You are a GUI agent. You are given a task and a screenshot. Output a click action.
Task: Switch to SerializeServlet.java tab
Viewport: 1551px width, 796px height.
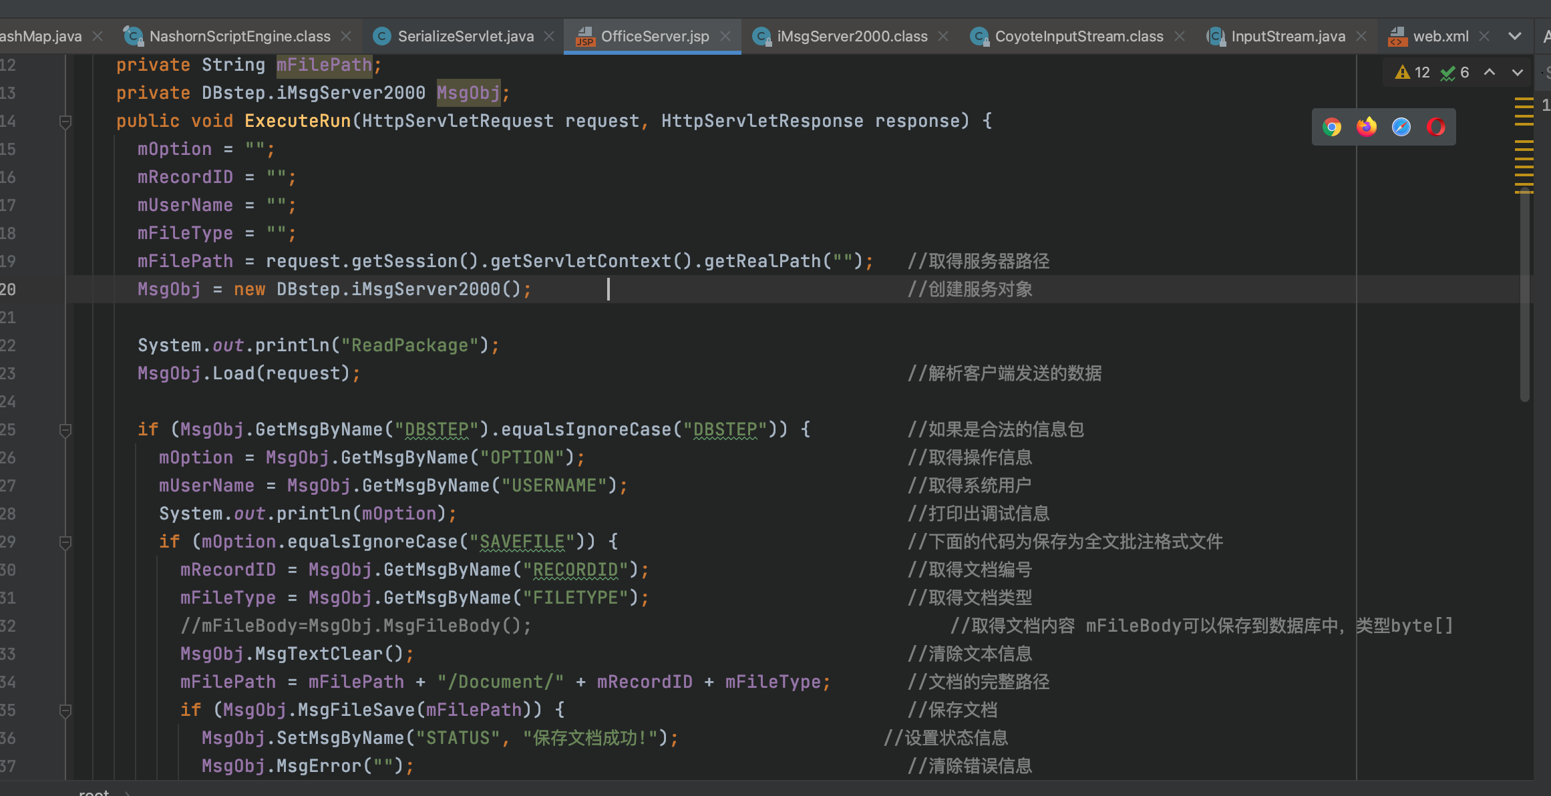tap(465, 36)
